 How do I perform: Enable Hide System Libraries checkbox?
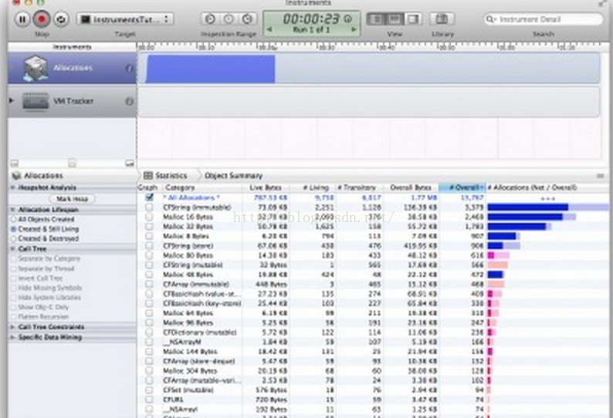pyautogui.click(x=15, y=298)
